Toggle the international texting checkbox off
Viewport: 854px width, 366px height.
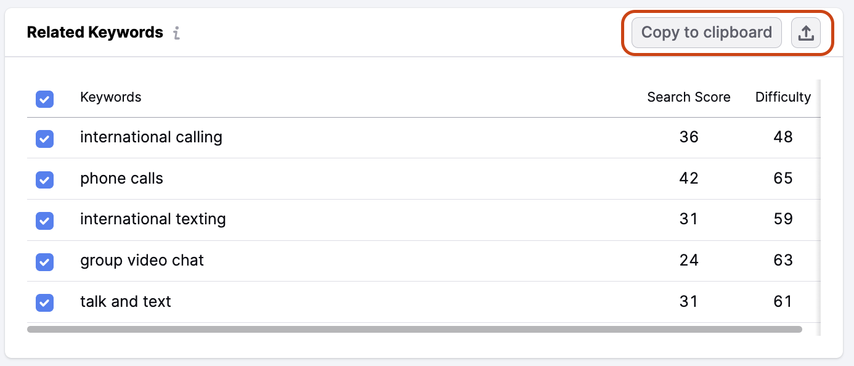(x=44, y=221)
